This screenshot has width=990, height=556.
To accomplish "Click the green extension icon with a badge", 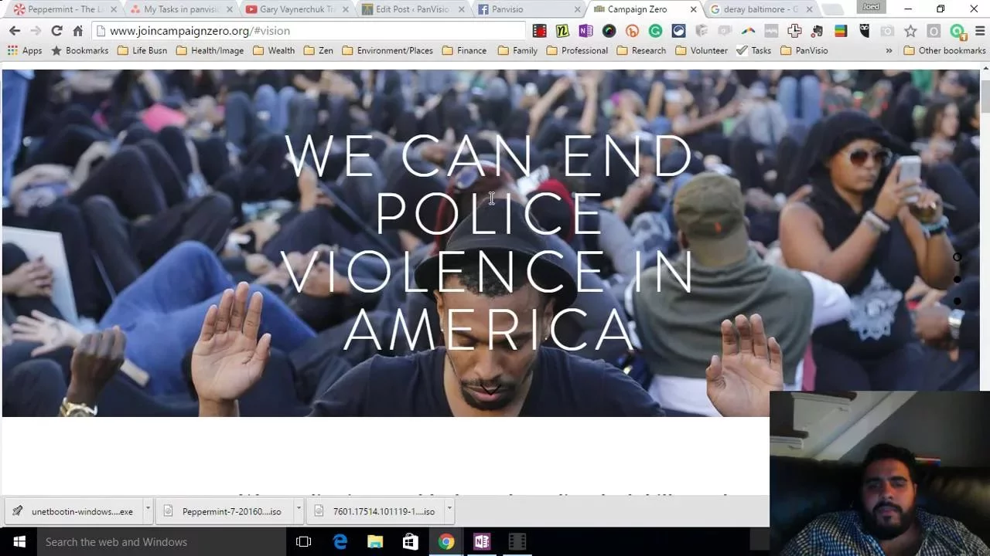I will [x=958, y=32].
